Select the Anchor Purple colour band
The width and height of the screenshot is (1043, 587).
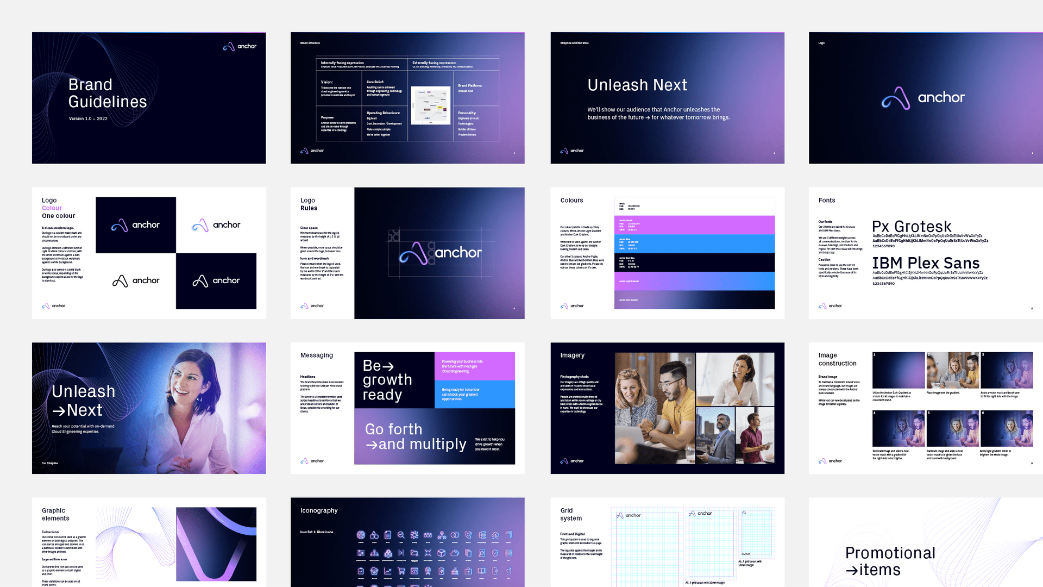pyautogui.click(x=694, y=225)
